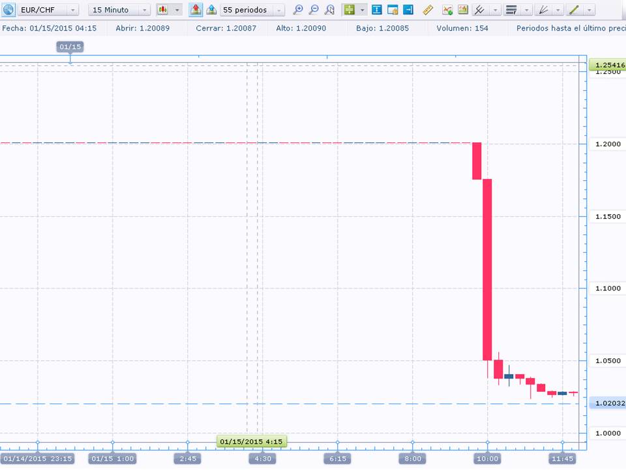
Task: Click the Cerrar: 1.20087 readout
Action: 226,28
